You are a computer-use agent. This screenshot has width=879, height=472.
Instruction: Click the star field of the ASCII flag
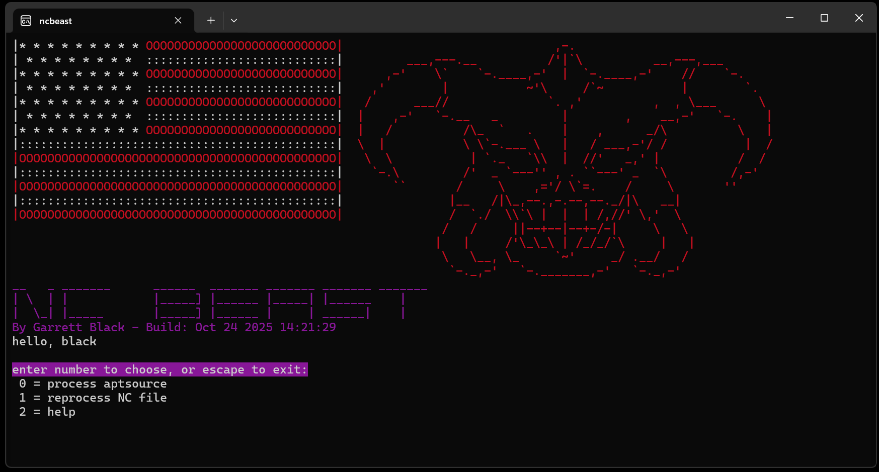(x=79, y=88)
